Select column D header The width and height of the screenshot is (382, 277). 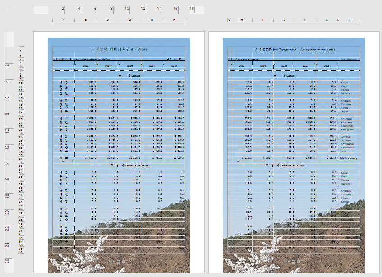[x=130, y=20]
